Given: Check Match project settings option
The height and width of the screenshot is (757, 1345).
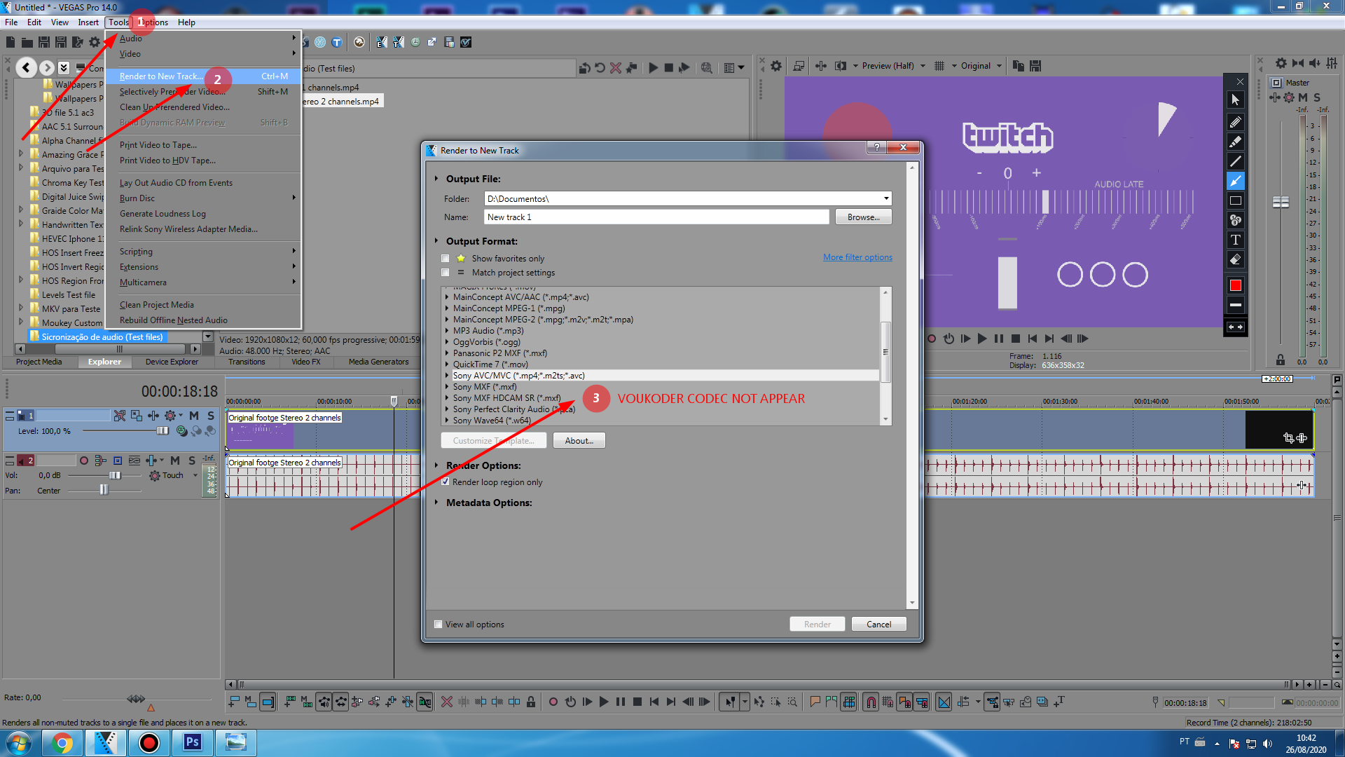Looking at the screenshot, I should coord(446,273).
